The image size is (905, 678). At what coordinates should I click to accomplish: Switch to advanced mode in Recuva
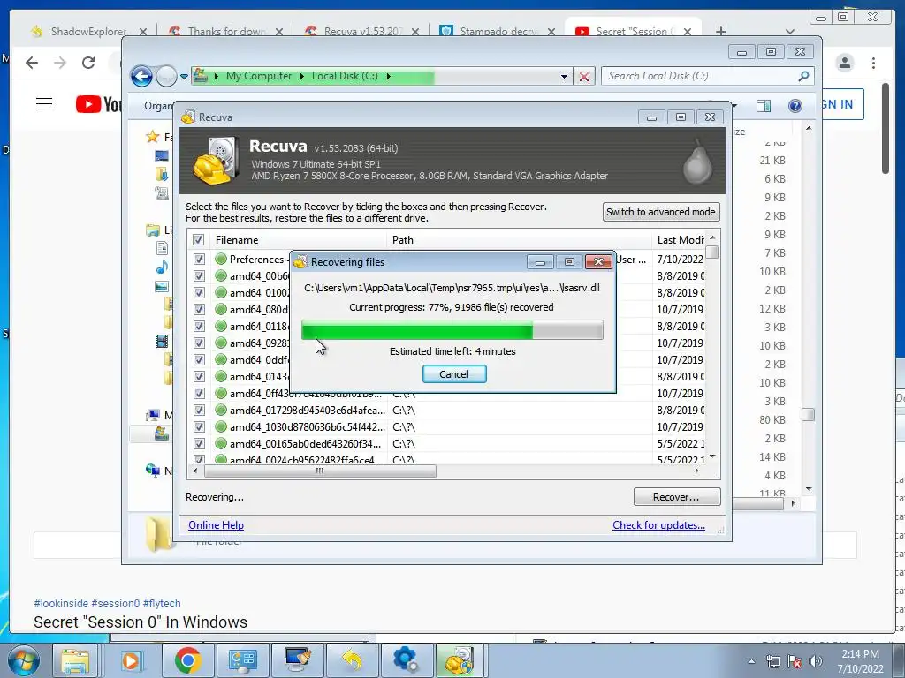pos(661,212)
